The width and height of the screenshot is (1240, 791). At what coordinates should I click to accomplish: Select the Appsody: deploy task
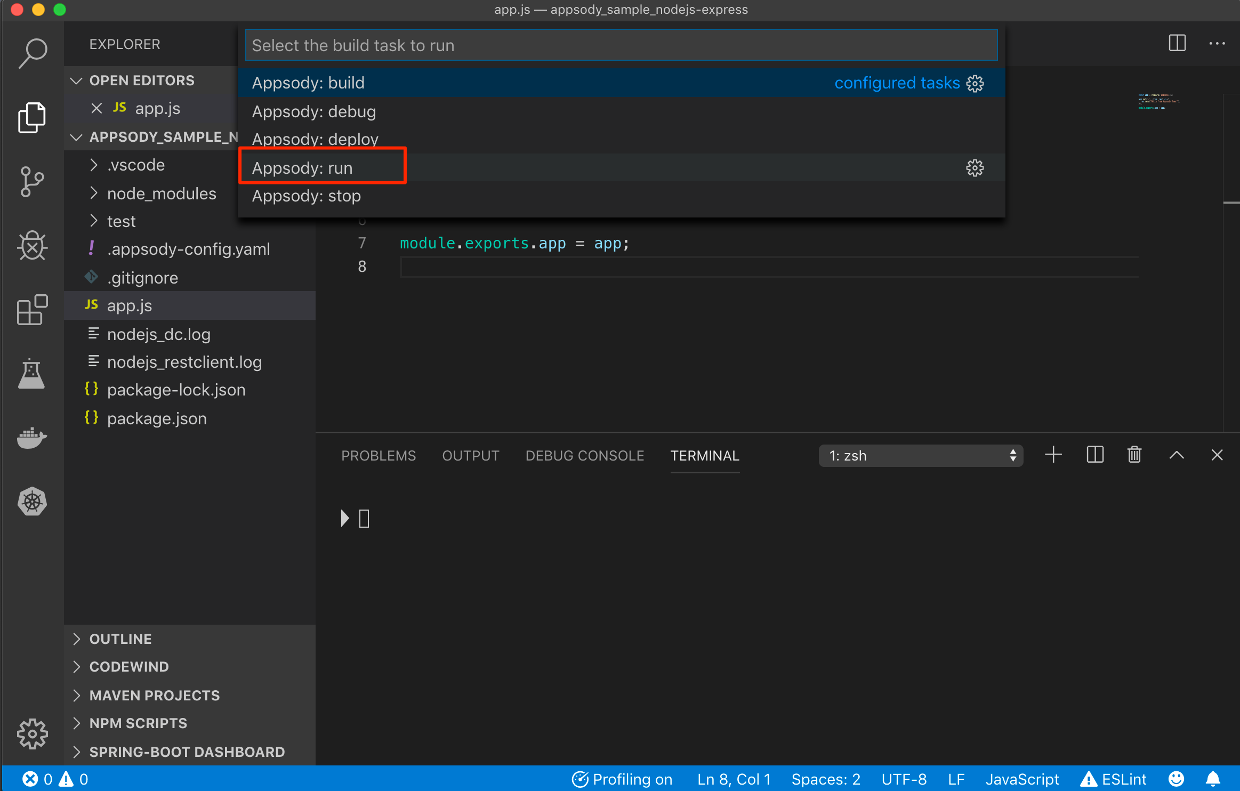pyautogui.click(x=622, y=139)
